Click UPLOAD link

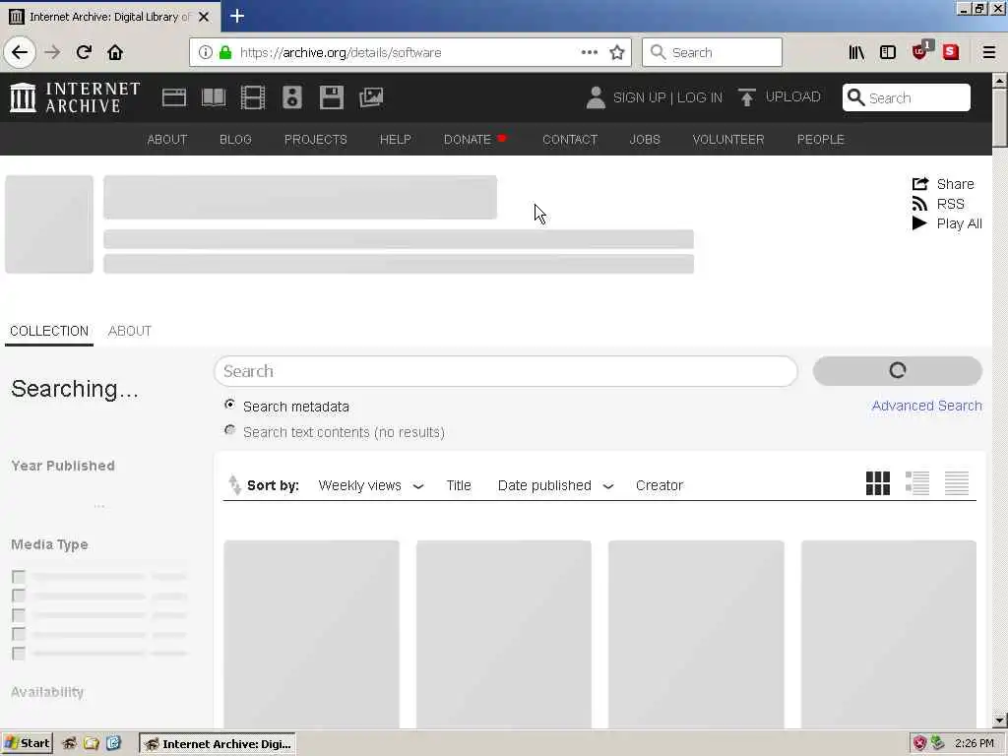(792, 97)
